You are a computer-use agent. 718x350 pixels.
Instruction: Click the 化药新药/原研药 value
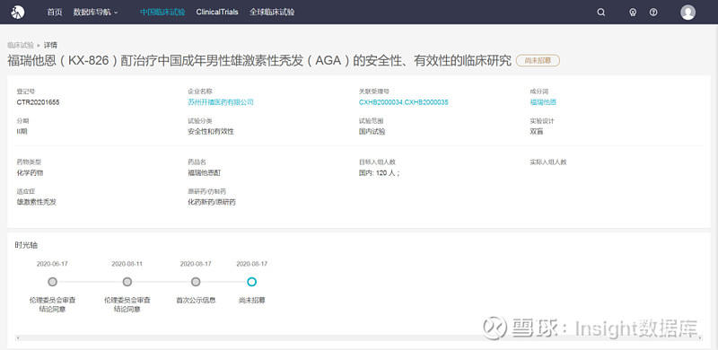212,202
